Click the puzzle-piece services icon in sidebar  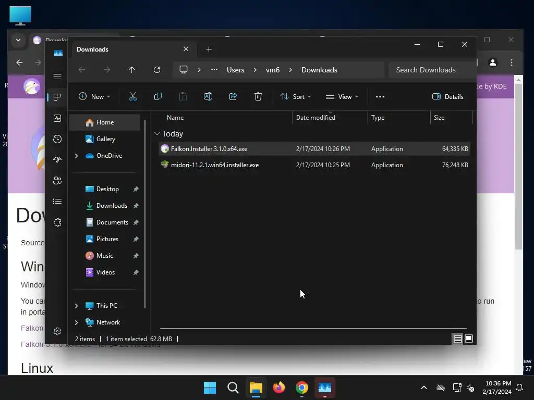click(57, 222)
